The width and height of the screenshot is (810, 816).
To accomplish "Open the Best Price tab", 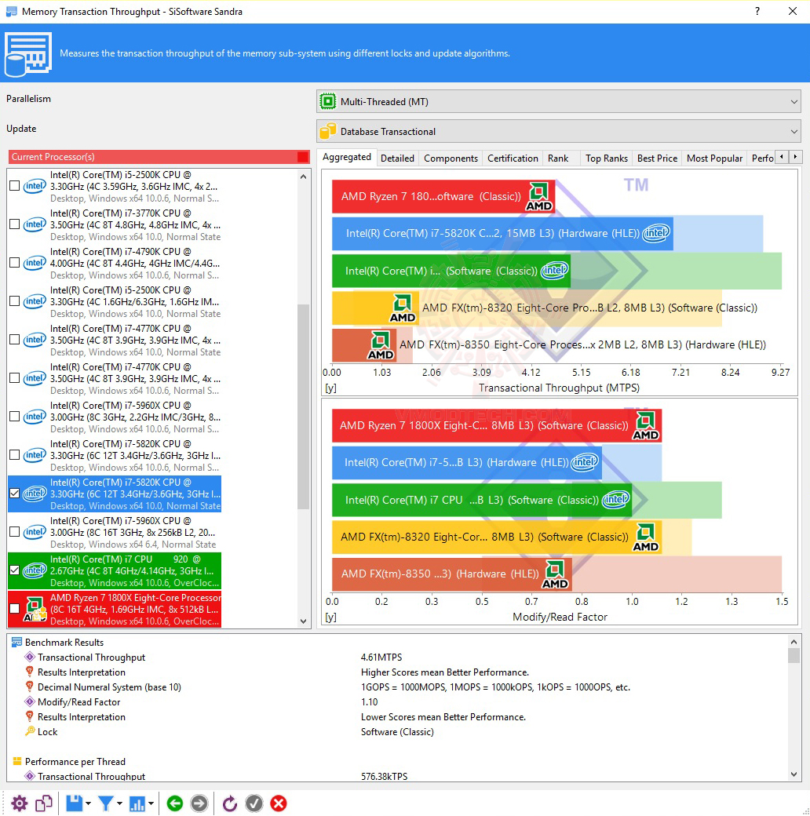I will click(657, 158).
